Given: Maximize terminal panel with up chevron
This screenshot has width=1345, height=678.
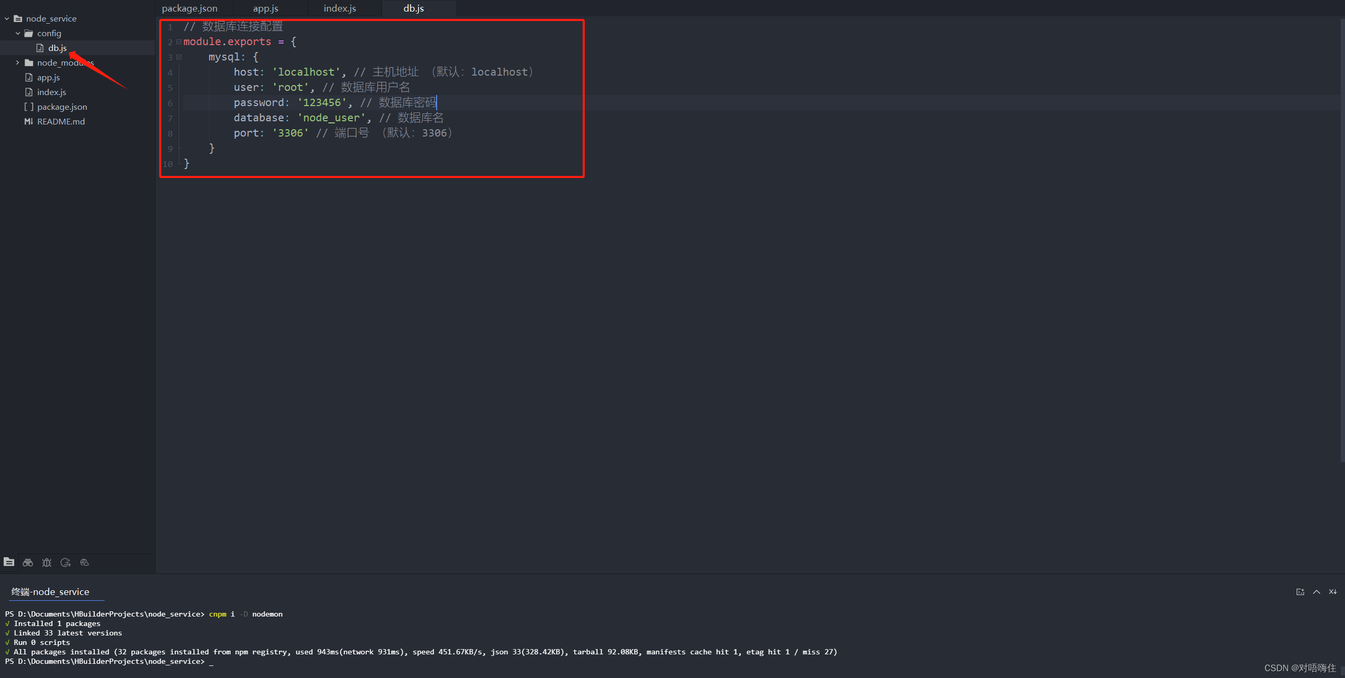Looking at the screenshot, I should click(1317, 592).
